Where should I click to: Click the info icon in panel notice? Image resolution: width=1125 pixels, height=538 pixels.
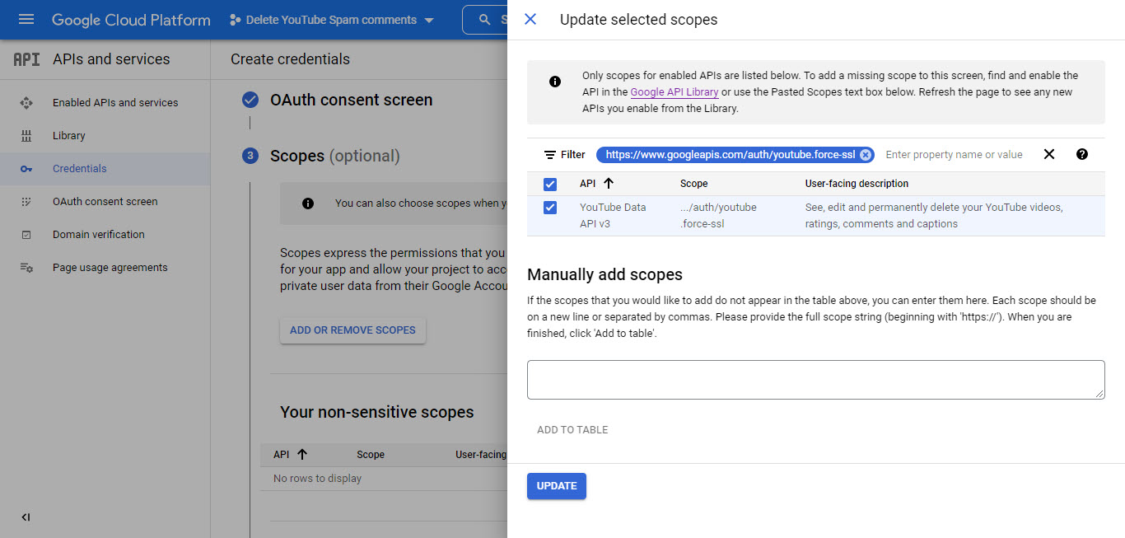[x=555, y=82]
